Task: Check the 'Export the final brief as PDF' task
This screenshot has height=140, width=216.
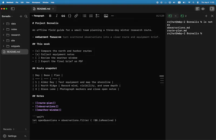Action: (x=37, y=61)
